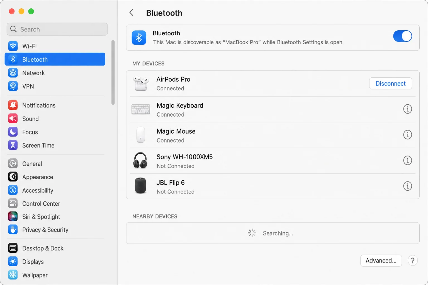The image size is (428, 285).
Task: Click the Accessibility icon
Action: [13, 190]
